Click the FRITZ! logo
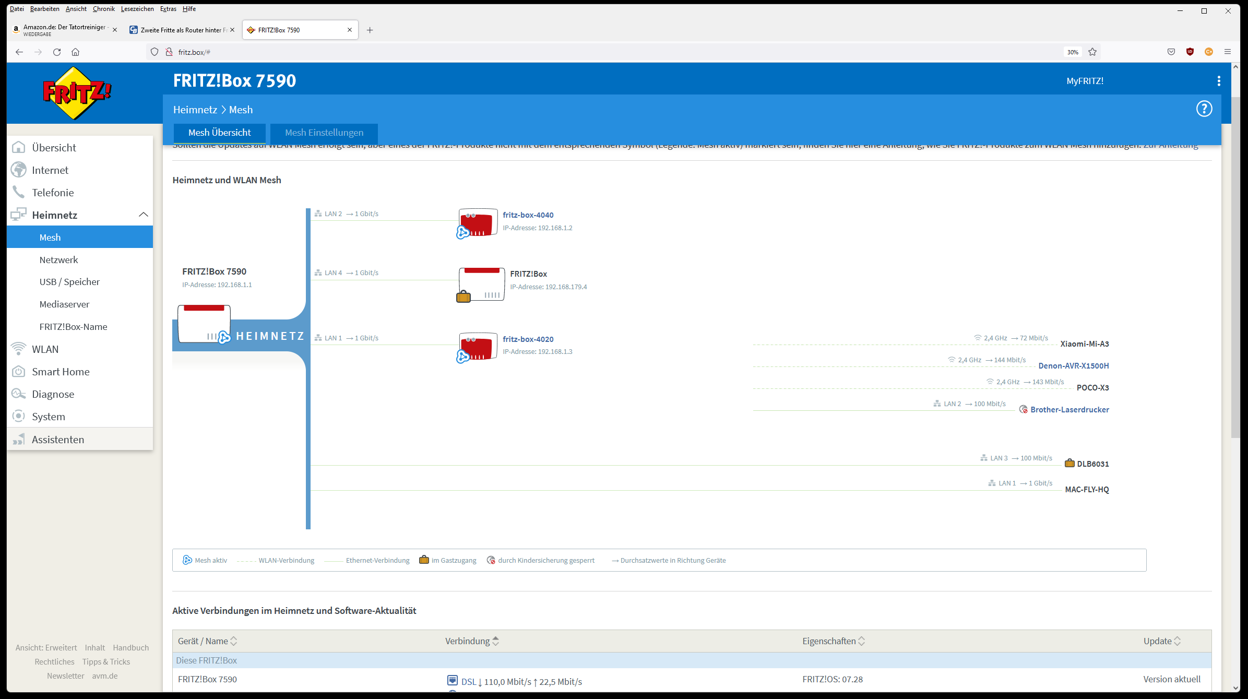The width and height of the screenshot is (1248, 699). click(77, 93)
